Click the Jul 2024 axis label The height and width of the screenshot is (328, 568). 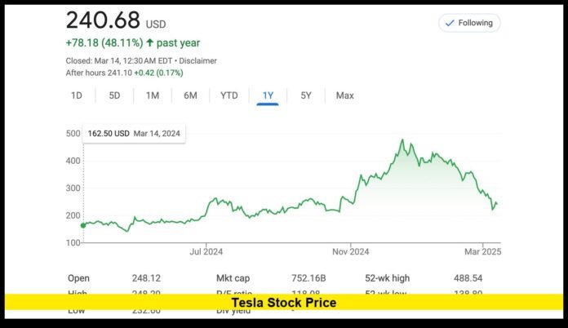tap(206, 251)
